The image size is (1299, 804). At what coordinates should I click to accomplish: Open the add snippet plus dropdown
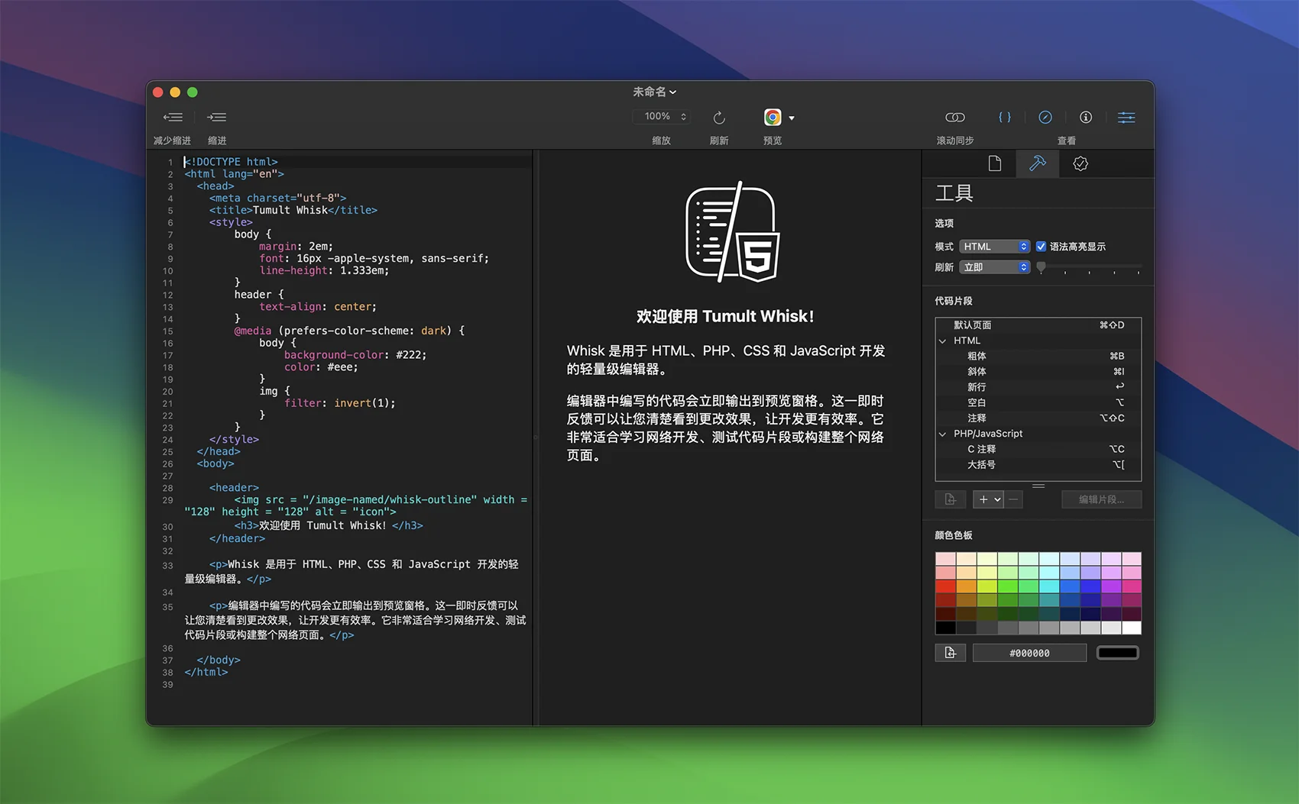pyautogui.click(x=988, y=499)
